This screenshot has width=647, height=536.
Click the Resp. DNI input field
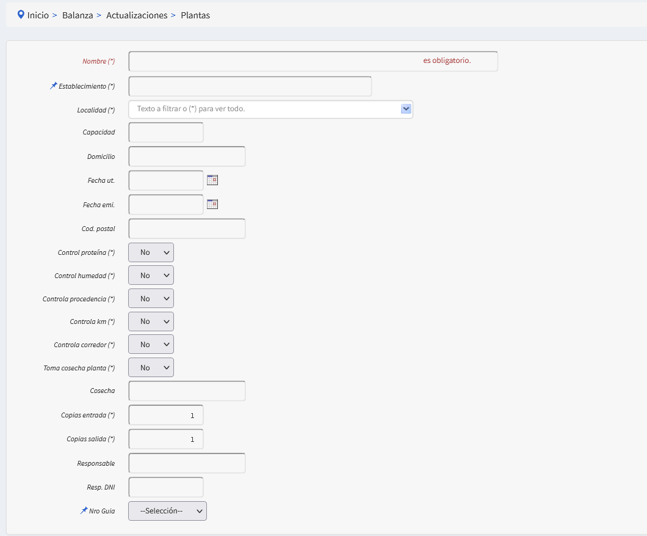click(x=165, y=487)
